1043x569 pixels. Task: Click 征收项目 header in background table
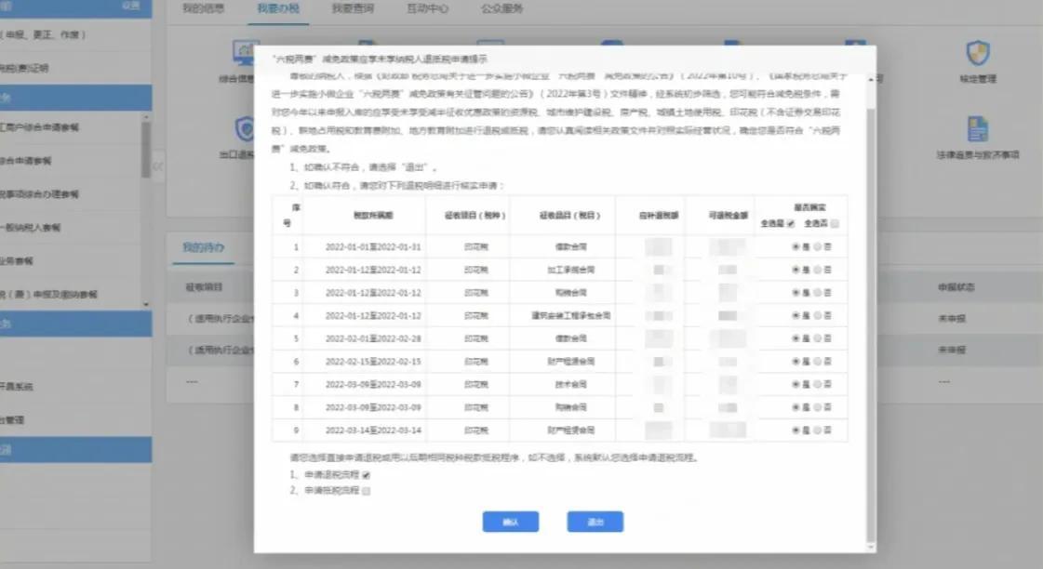[204, 287]
